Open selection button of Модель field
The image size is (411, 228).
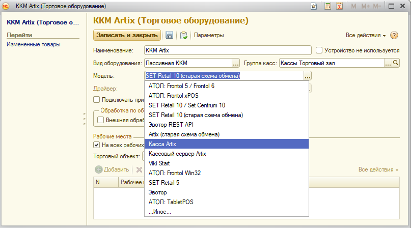pyautogui.click(x=308, y=76)
